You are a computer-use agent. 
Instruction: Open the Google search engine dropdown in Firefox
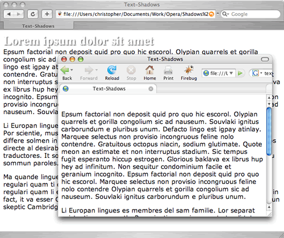point(261,73)
